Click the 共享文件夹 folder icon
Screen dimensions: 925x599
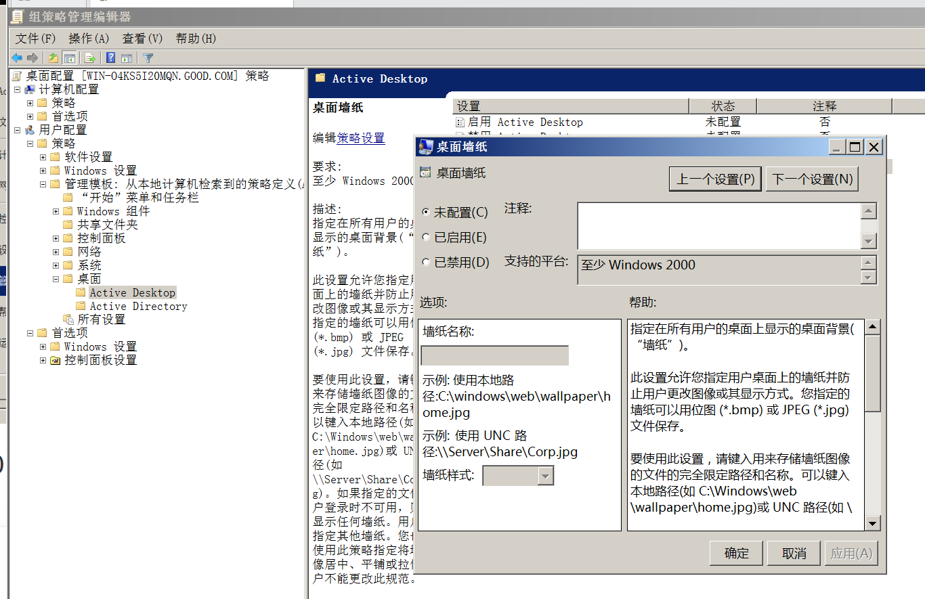(x=68, y=225)
